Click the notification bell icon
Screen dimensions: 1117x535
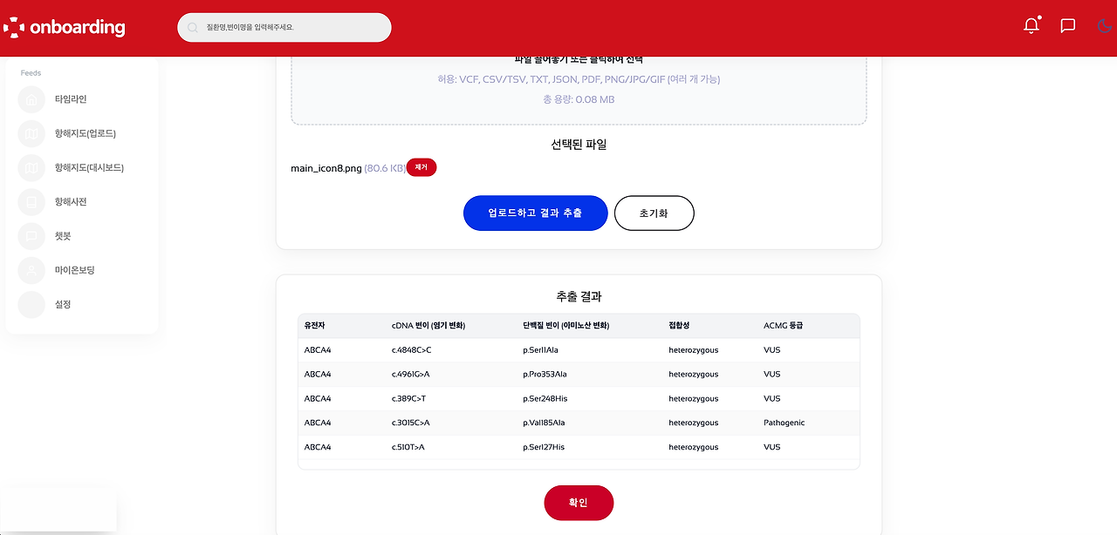pos(1031,25)
